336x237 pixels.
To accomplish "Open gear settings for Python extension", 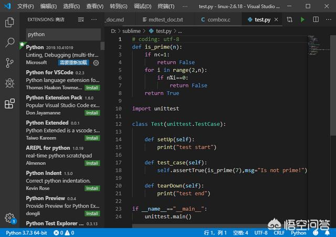I will [x=96, y=63].
